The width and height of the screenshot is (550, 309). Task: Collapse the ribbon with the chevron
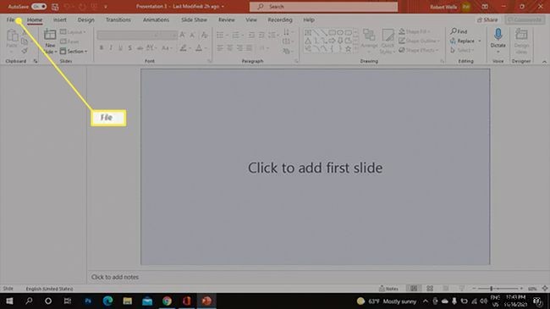click(x=544, y=62)
